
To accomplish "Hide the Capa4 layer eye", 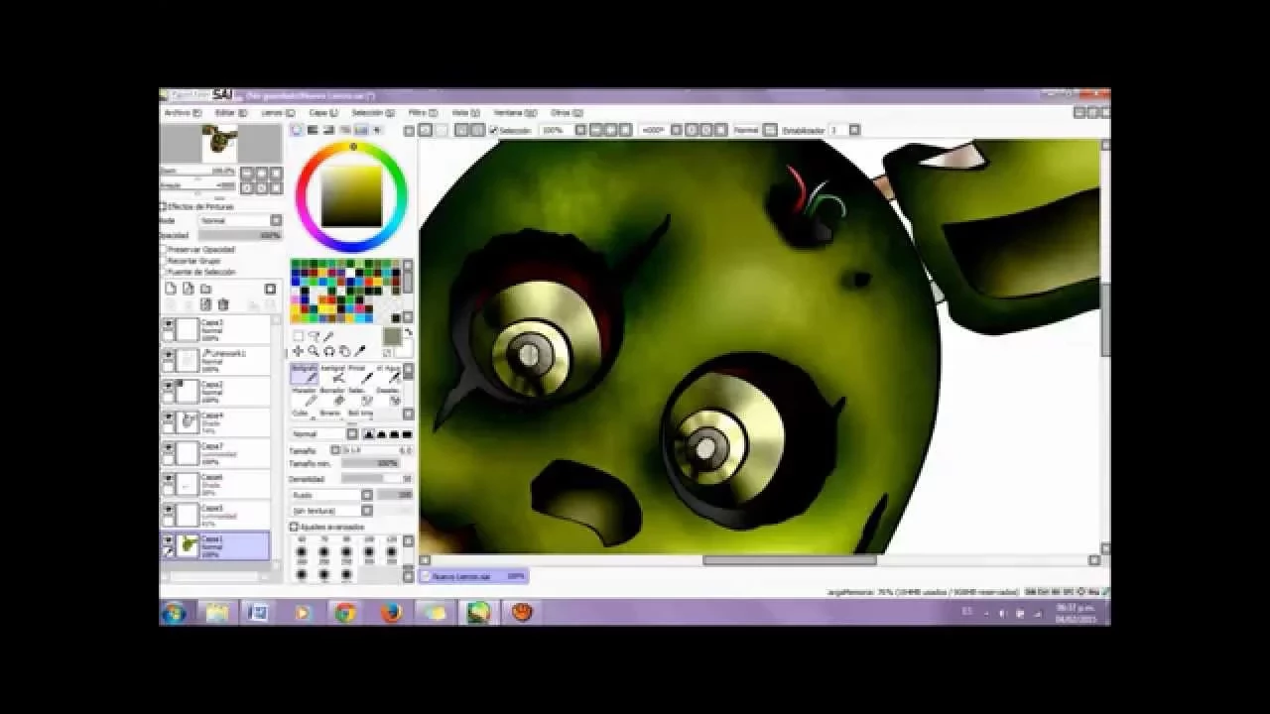I will 168,416.
